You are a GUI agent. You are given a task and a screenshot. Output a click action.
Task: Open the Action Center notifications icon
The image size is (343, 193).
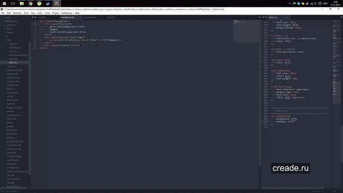[320, 4]
